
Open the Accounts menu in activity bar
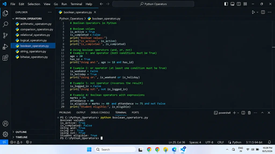pyautogui.click(x=5, y=124)
